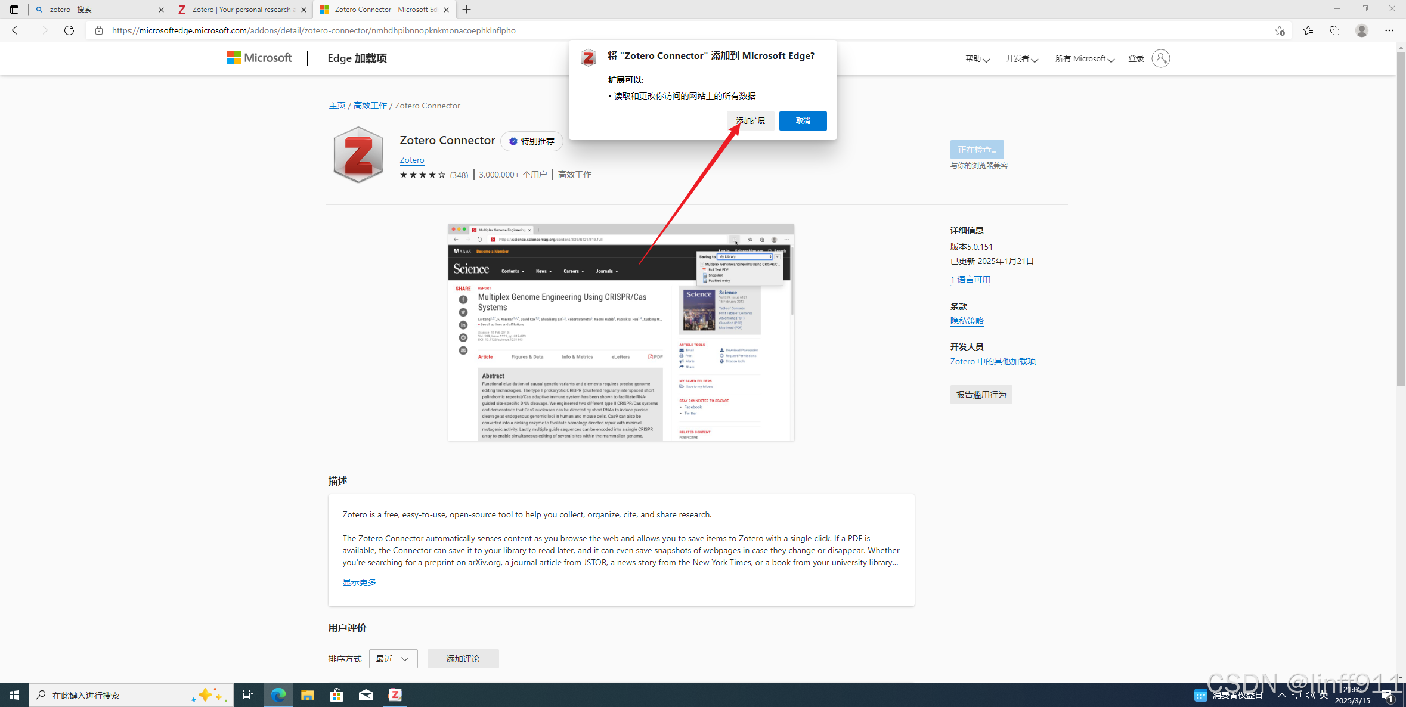
Task: Open Edge settings and more menu
Action: coord(1389,30)
